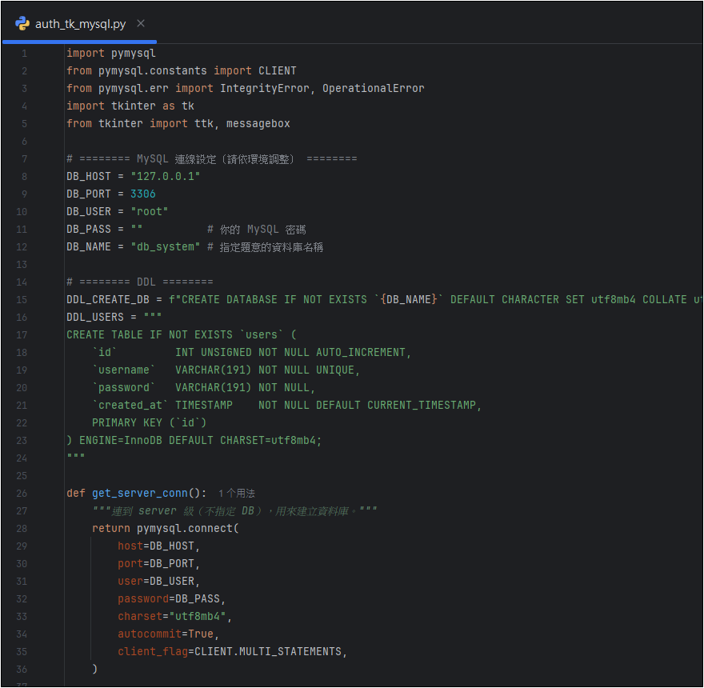
Task: Click the "db_system" string
Action: pos(166,247)
